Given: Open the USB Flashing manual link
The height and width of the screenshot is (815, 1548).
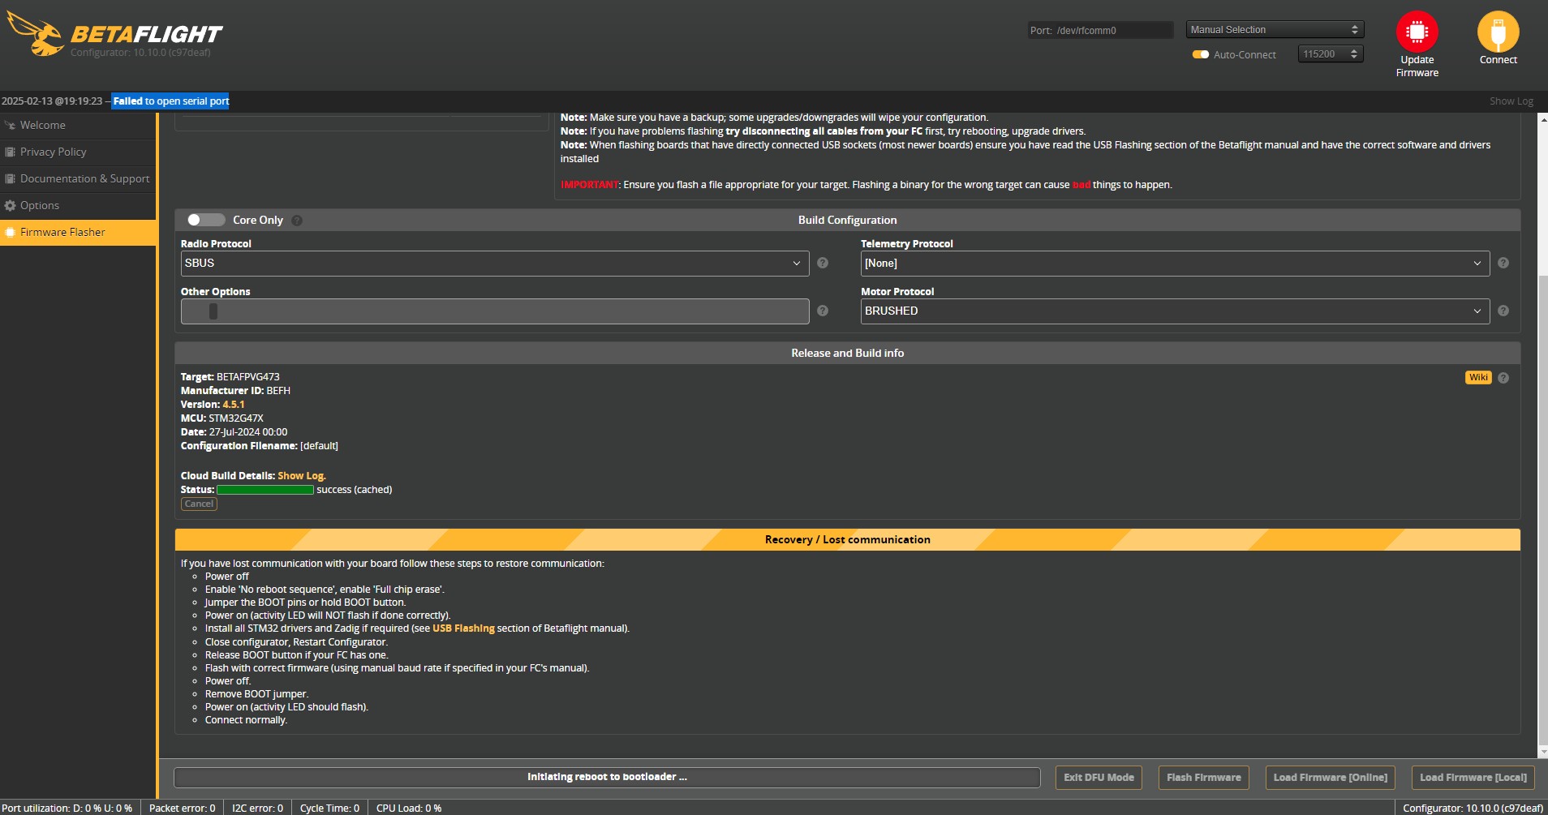Looking at the screenshot, I should click(463, 628).
